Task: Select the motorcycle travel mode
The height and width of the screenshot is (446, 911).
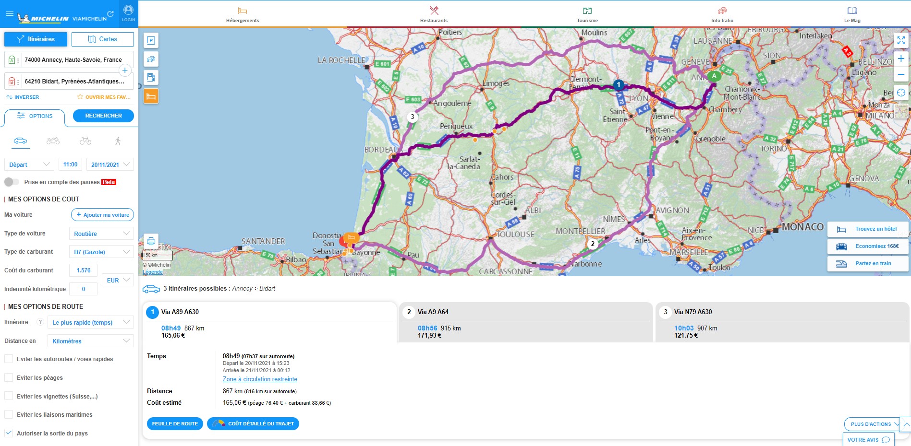Action: [x=53, y=141]
